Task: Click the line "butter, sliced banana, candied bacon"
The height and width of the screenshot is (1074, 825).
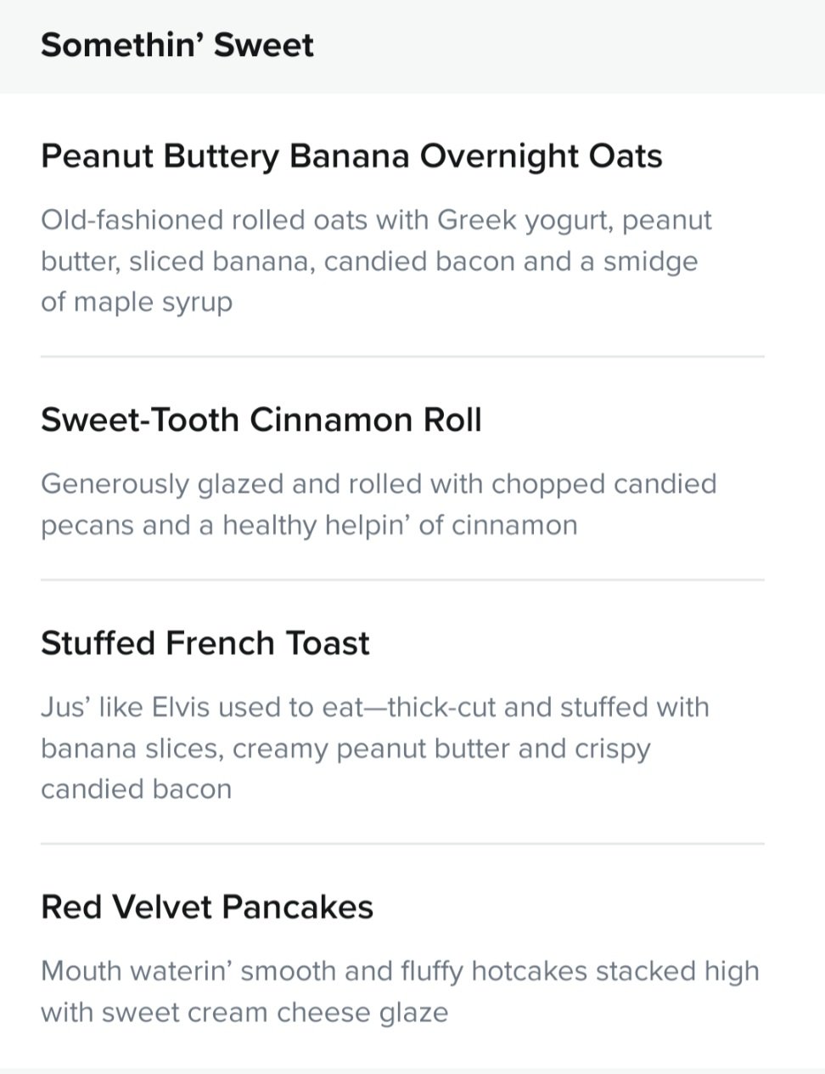Action: 369,262
